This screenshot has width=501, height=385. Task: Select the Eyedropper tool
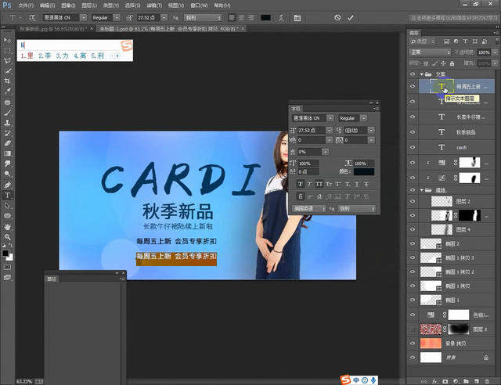point(7,91)
